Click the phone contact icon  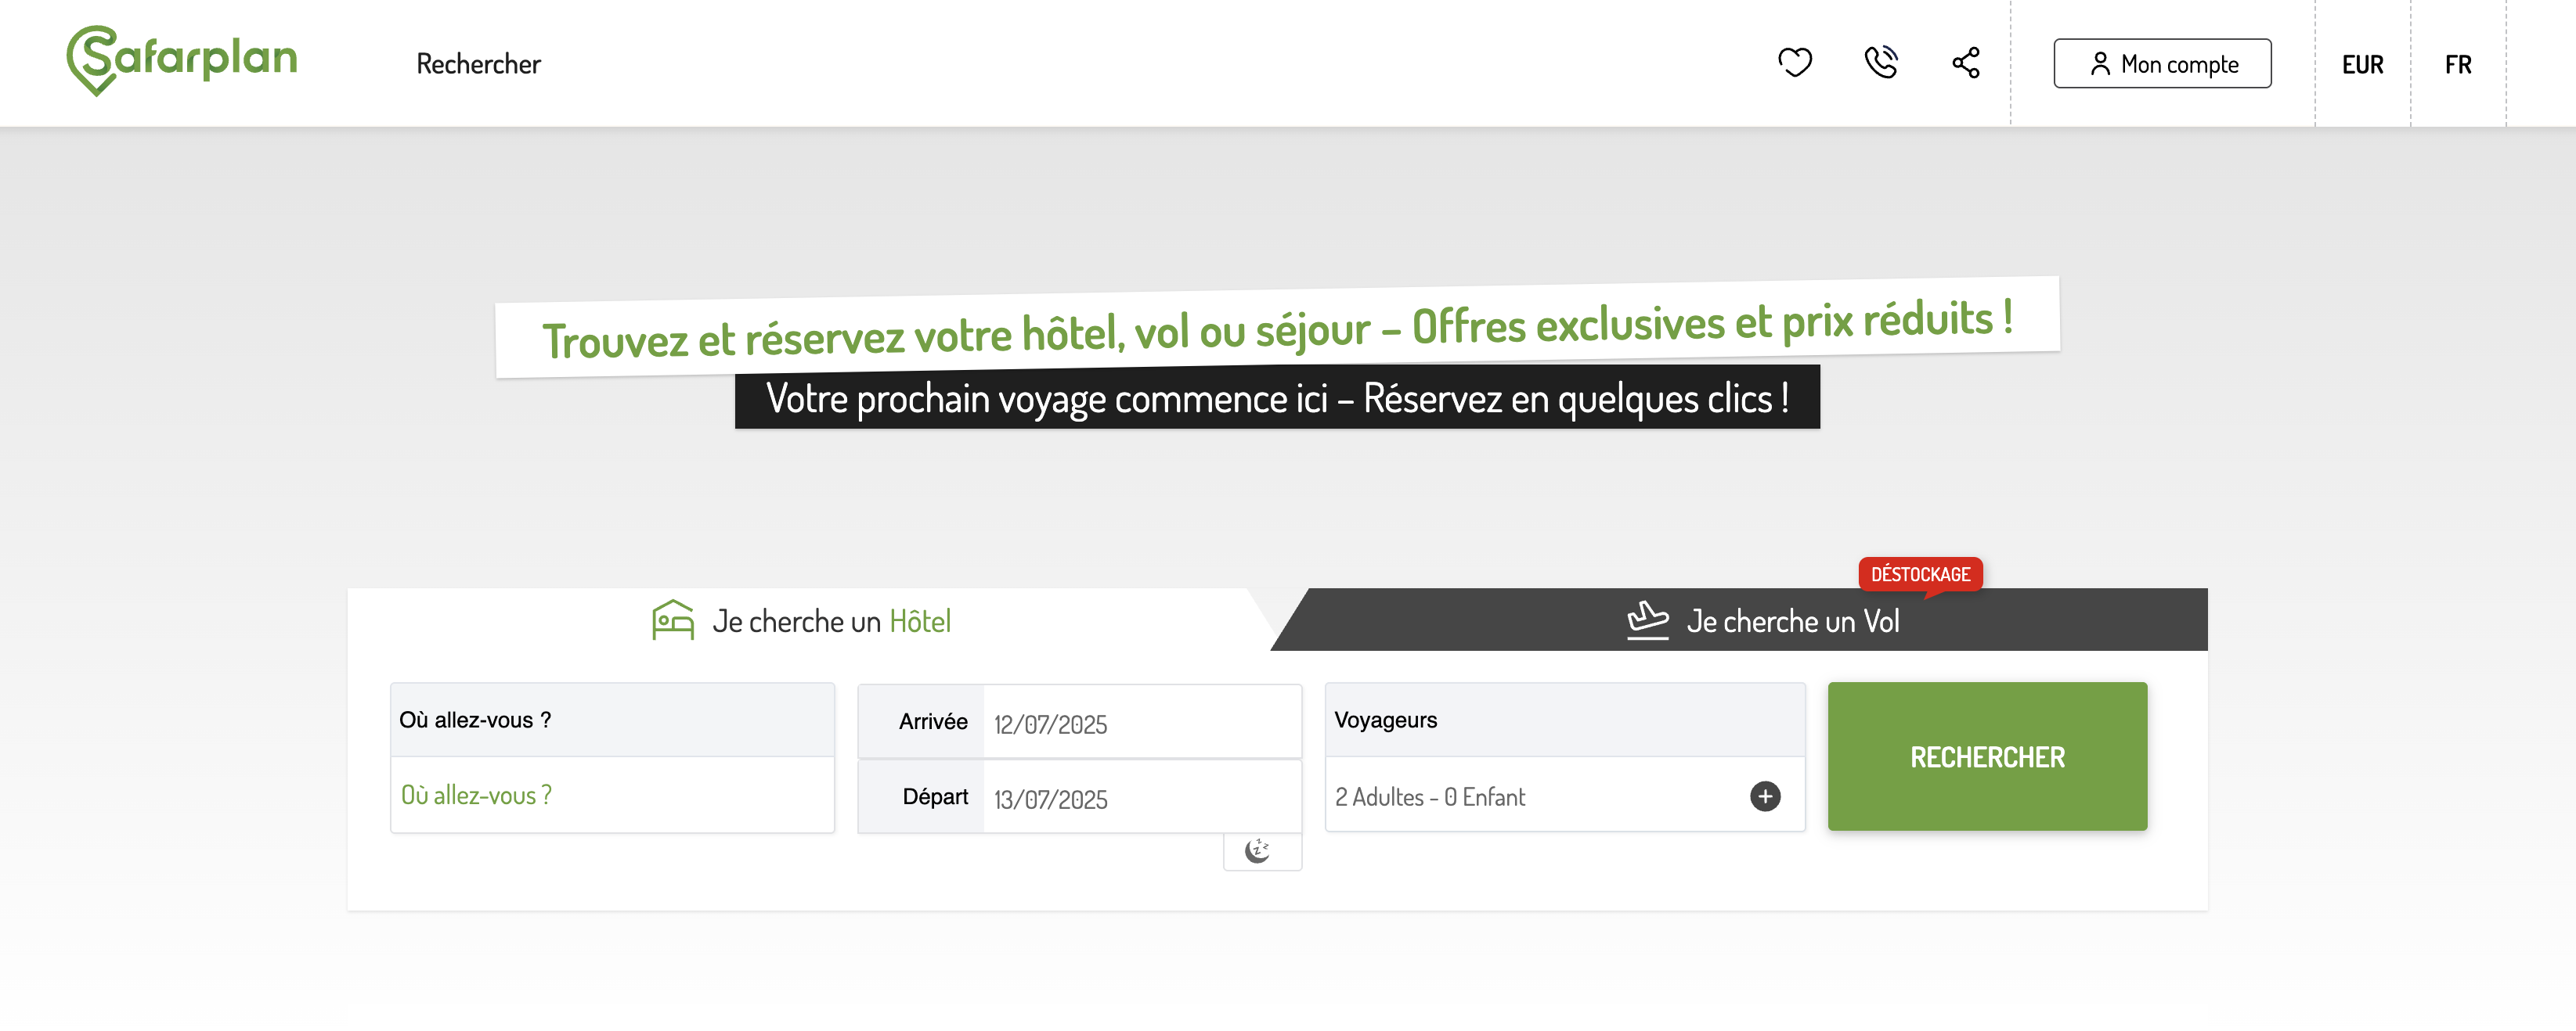[x=1880, y=62]
